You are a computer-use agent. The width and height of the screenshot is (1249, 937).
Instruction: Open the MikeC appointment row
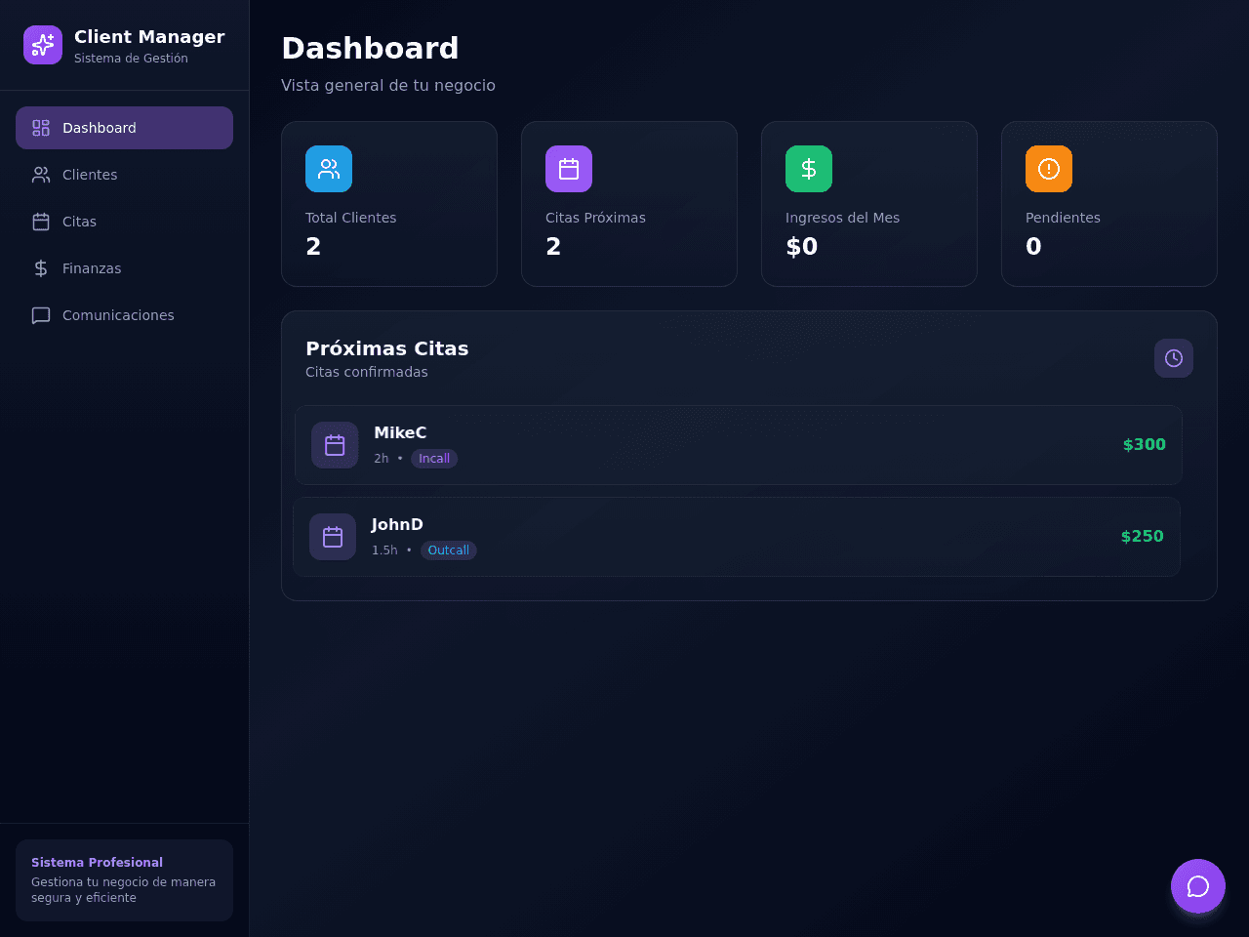739,445
